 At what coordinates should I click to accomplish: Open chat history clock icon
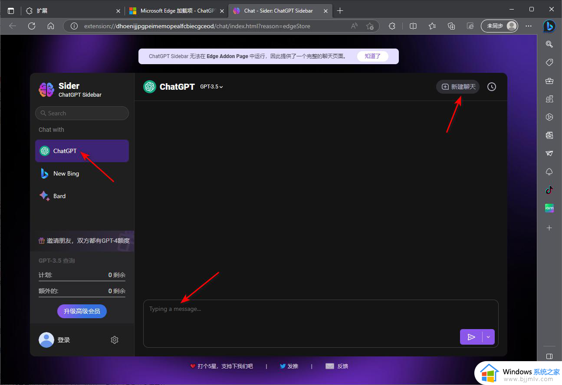click(x=491, y=87)
